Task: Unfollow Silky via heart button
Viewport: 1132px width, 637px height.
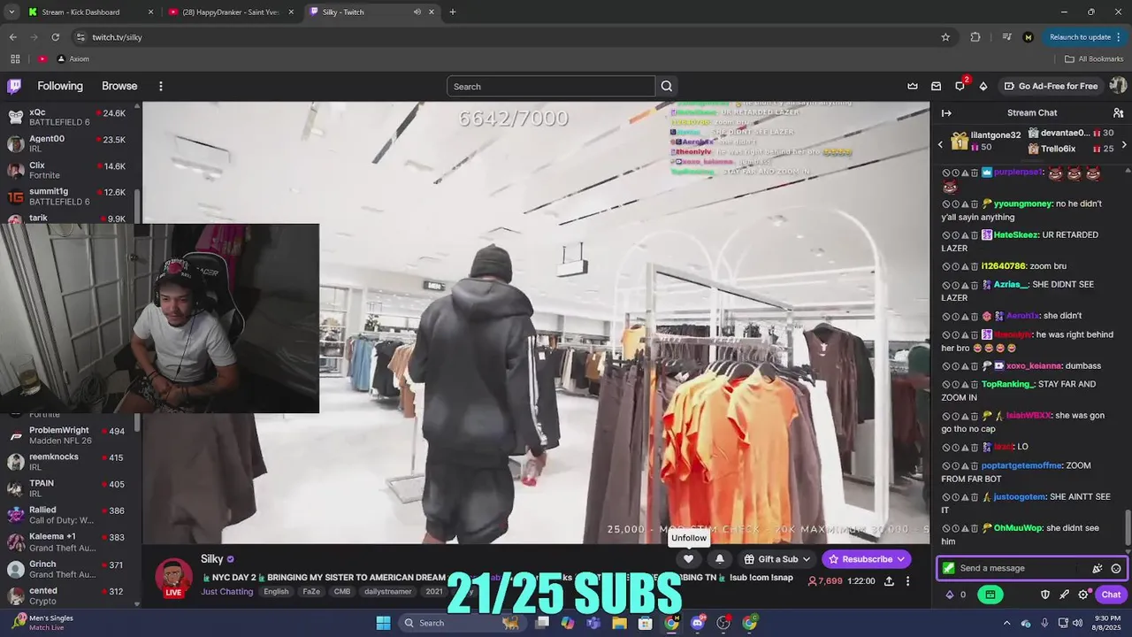Action: coord(688,559)
